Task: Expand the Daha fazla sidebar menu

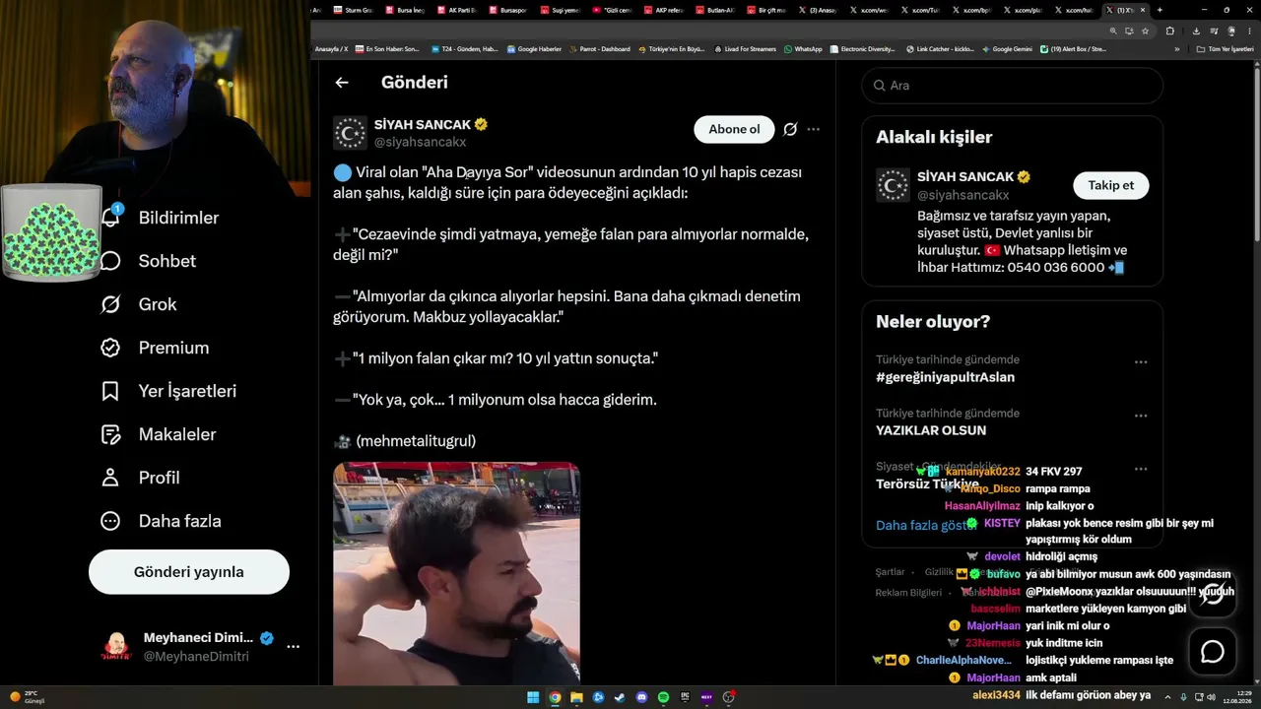Action: tap(161, 521)
